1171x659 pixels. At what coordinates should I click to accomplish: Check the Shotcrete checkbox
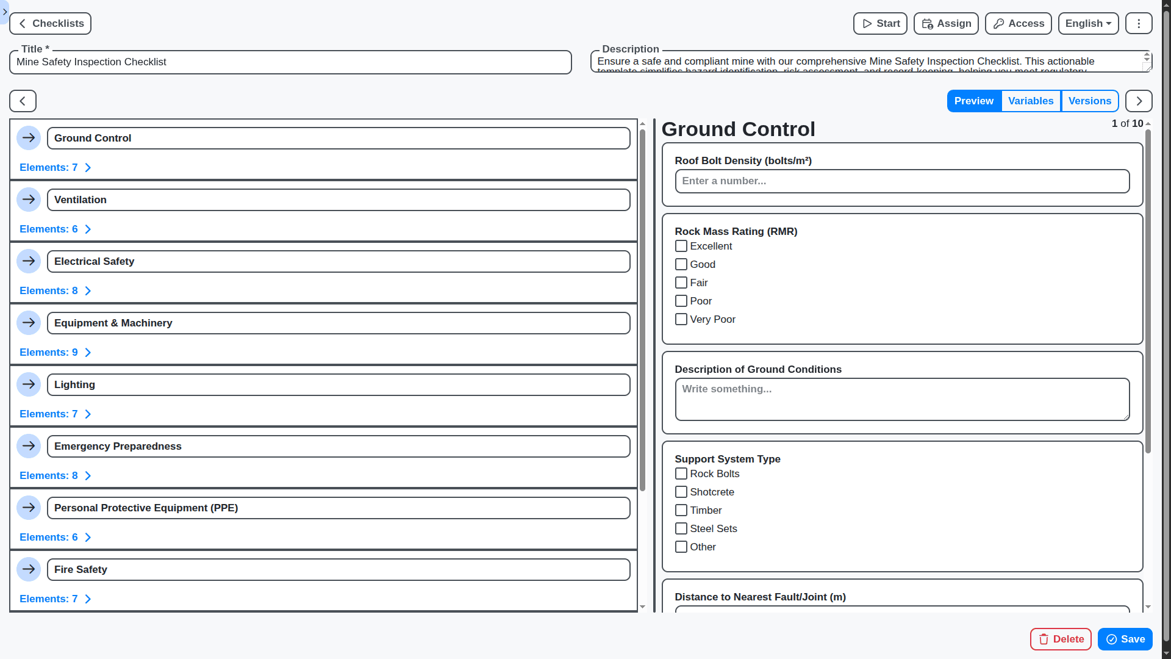tap(681, 492)
